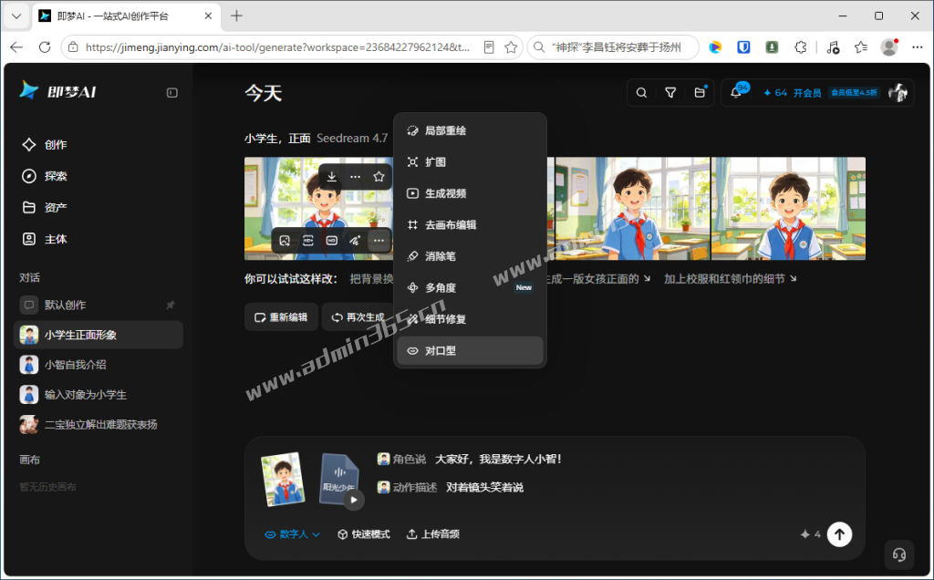Choose 去画布编辑 in the menu
This screenshot has height=580, width=934.
(470, 225)
